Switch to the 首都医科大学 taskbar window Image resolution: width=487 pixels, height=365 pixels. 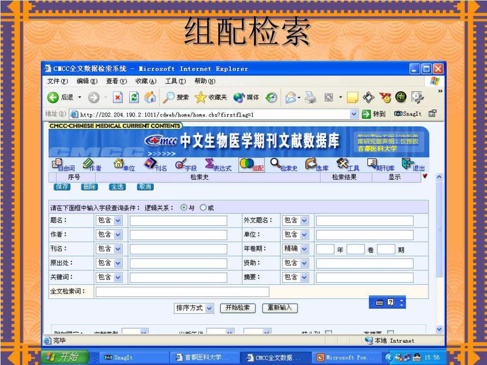coord(205,357)
